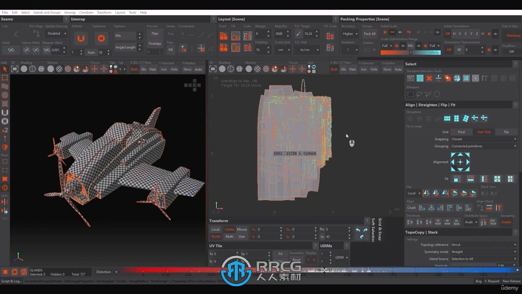Click the red X deselect icon in Select panel

429,78
